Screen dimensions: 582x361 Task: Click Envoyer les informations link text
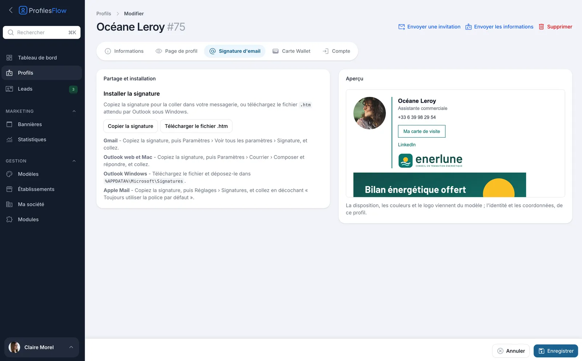(504, 27)
